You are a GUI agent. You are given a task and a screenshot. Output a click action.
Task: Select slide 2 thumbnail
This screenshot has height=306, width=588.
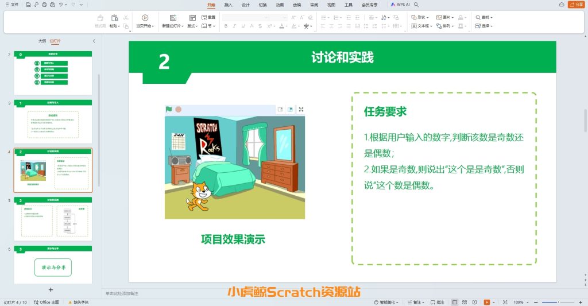(53, 73)
